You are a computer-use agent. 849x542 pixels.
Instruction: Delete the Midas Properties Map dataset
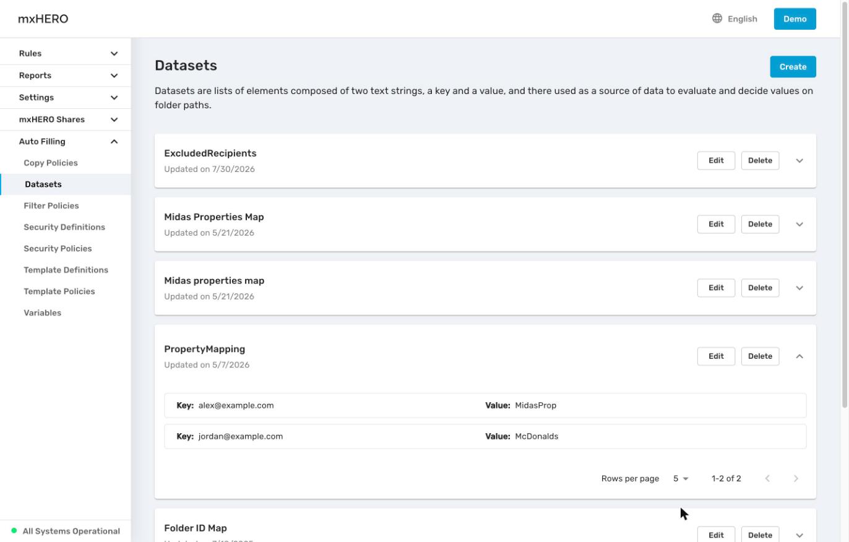click(x=760, y=225)
